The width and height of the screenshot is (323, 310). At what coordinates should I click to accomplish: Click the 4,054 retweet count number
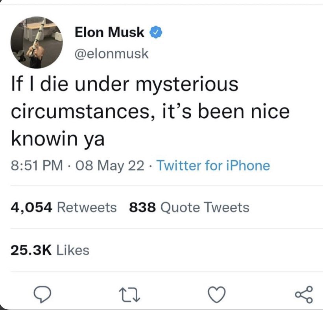[x=32, y=207]
